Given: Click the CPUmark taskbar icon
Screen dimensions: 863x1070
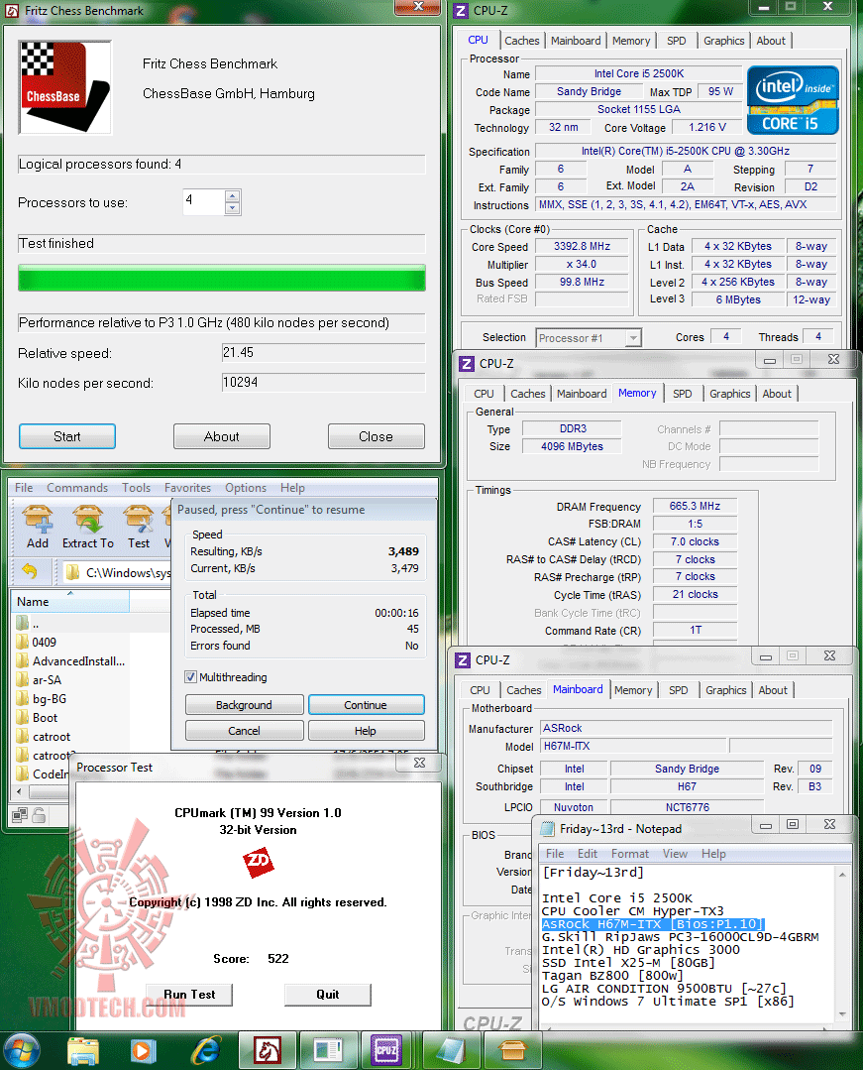Looking at the screenshot, I should pyautogui.click(x=328, y=1051).
